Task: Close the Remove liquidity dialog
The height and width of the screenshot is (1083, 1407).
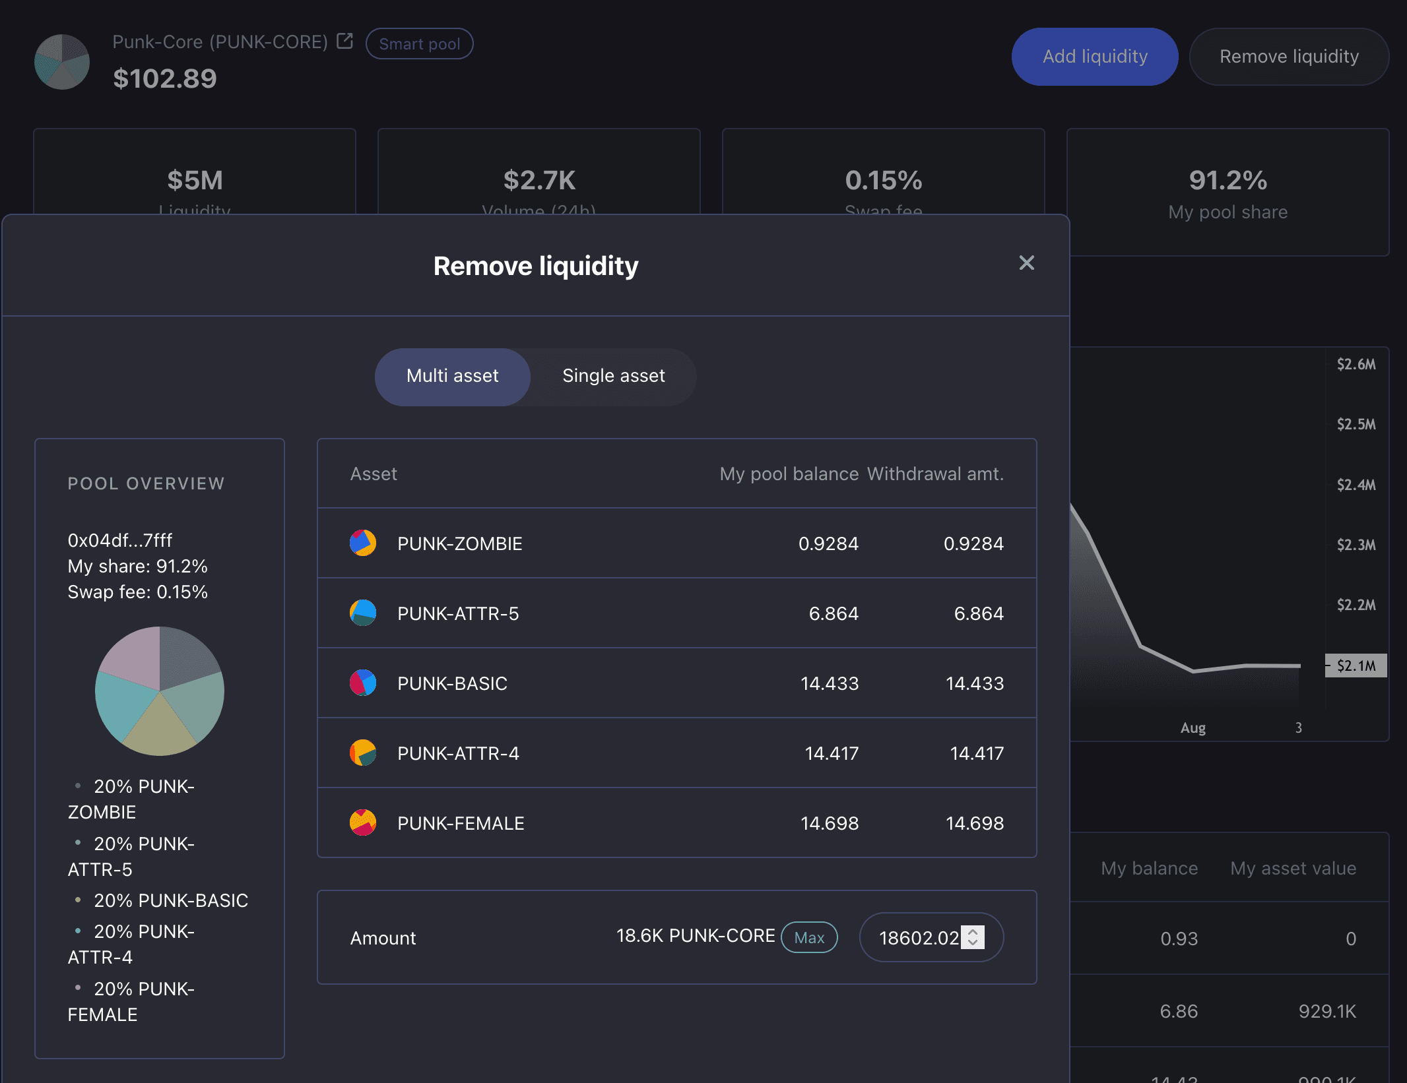Action: pos(1026,263)
